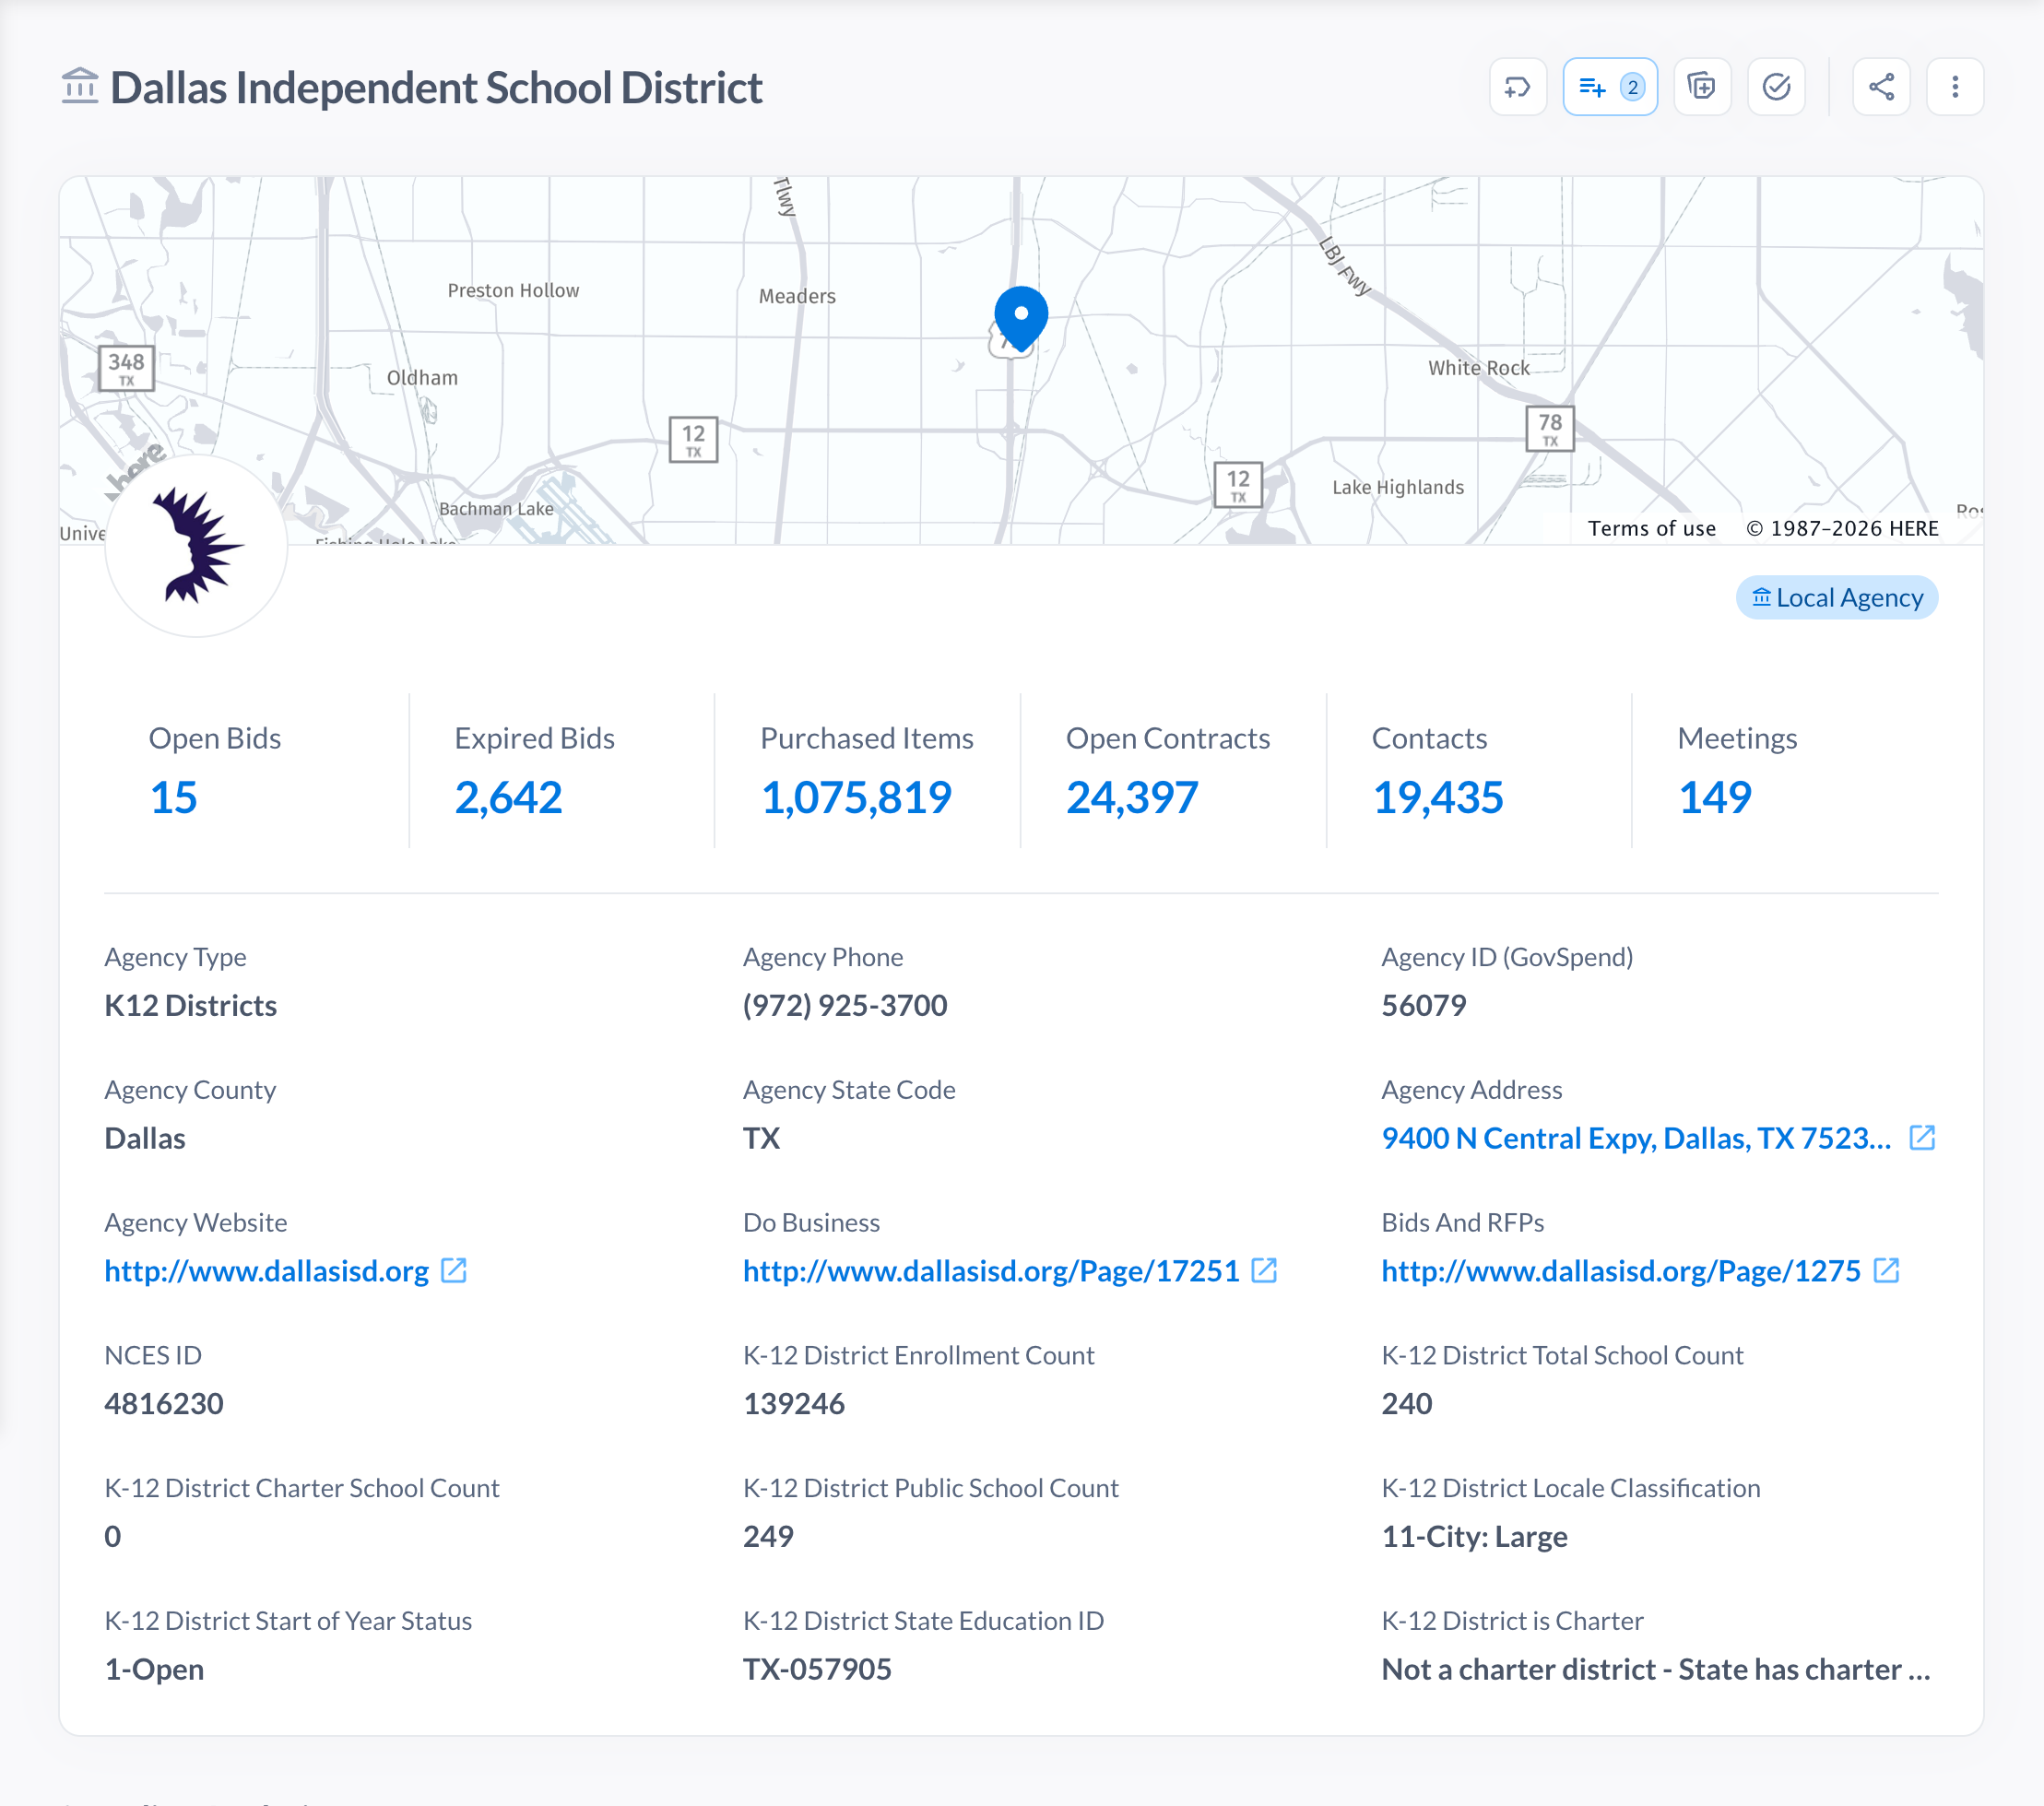Click the add note icon button

[1701, 87]
